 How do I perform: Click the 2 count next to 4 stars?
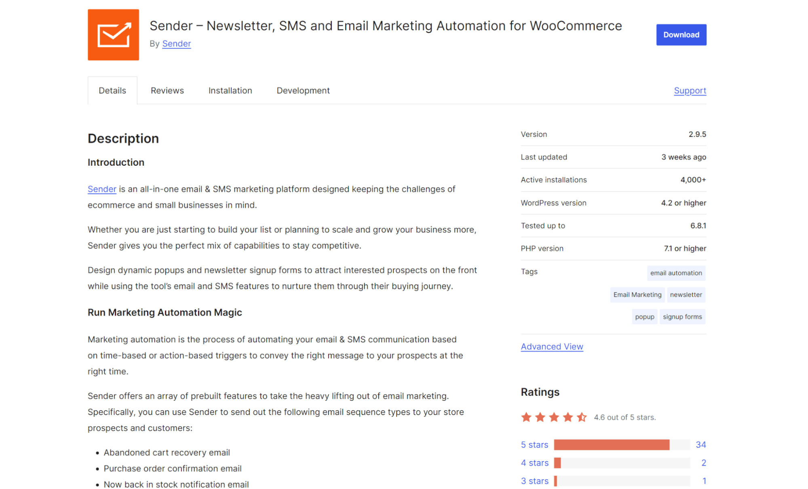[x=703, y=463]
